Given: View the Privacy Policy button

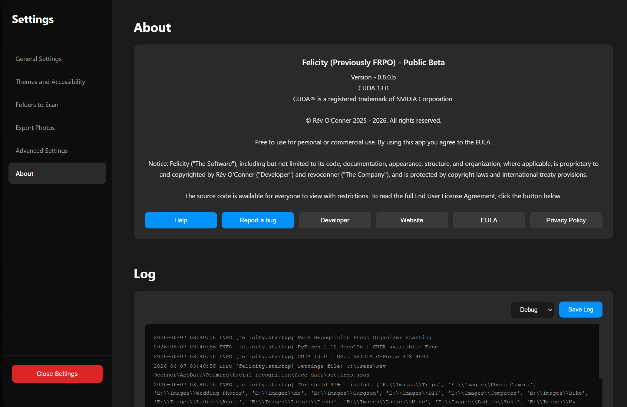Looking at the screenshot, I should [x=566, y=220].
